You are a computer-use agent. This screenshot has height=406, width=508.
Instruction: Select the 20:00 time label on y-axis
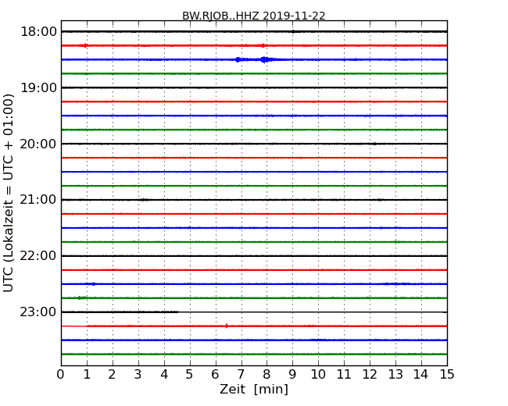point(38,144)
